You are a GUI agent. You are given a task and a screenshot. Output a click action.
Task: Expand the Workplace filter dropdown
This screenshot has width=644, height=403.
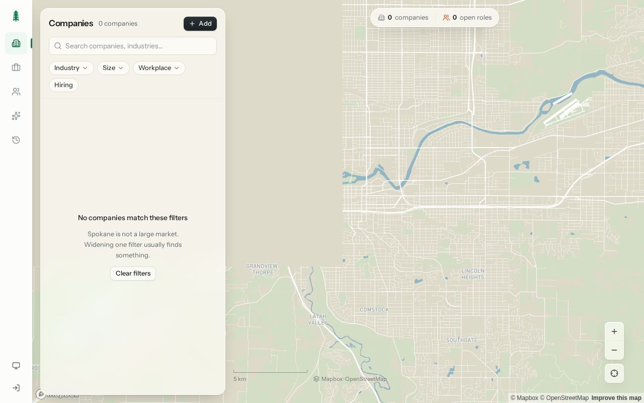(159, 68)
